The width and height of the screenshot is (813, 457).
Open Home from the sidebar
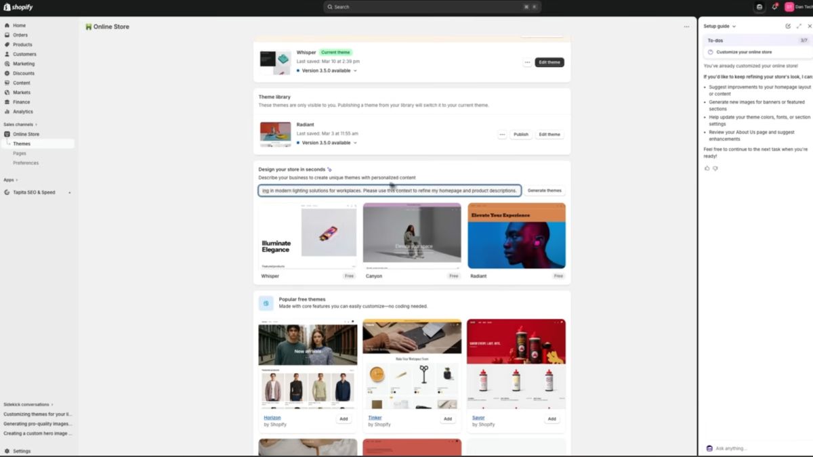(19, 25)
